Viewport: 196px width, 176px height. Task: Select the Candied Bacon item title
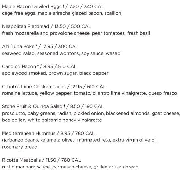point(19,67)
